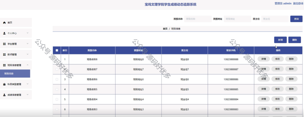
Task: Toggle the select-all checkbox in table header
Action: click(x=57, y=50)
